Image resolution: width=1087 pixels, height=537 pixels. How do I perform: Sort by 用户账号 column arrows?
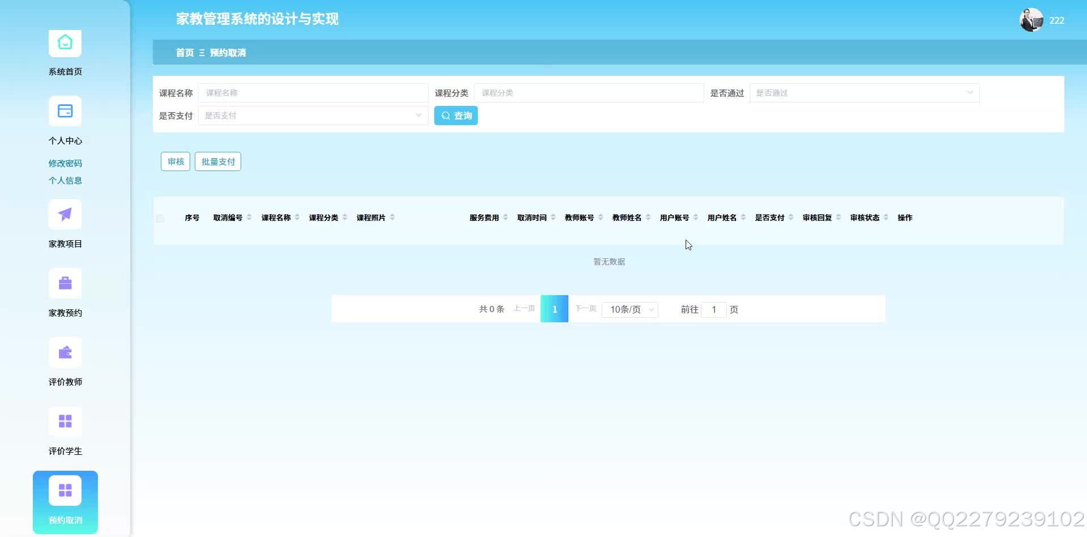[x=696, y=218]
